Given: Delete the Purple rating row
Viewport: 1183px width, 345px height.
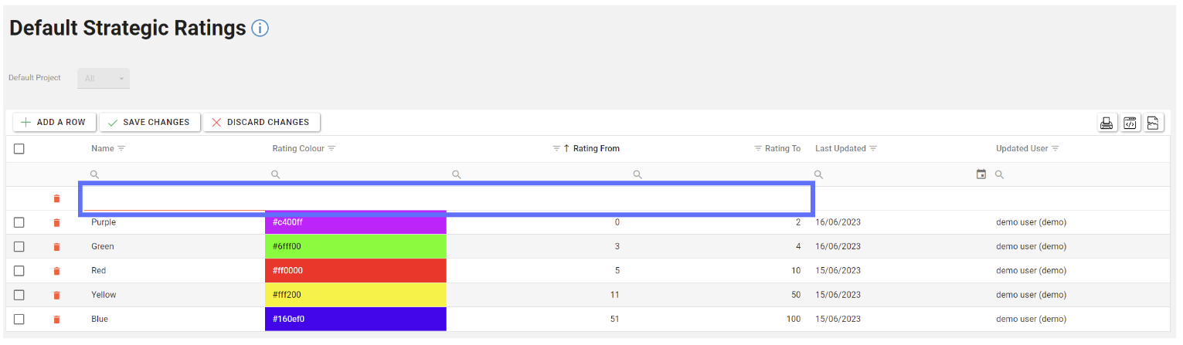Looking at the screenshot, I should (56, 223).
